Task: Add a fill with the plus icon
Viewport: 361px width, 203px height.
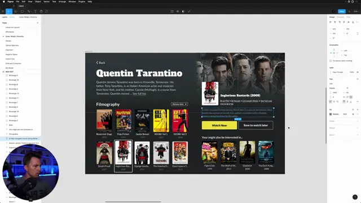Action: pyautogui.click(x=358, y=109)
